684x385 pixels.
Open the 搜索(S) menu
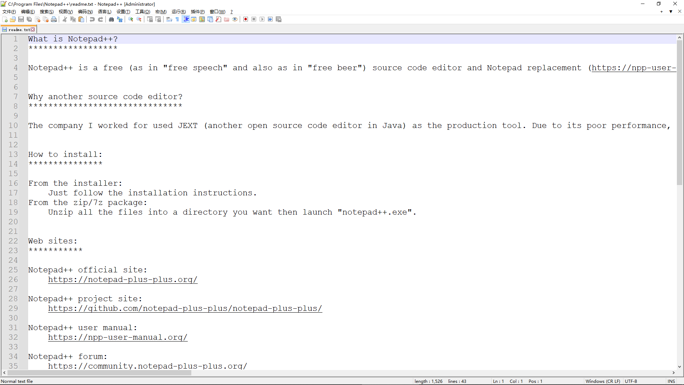(47, 12)
